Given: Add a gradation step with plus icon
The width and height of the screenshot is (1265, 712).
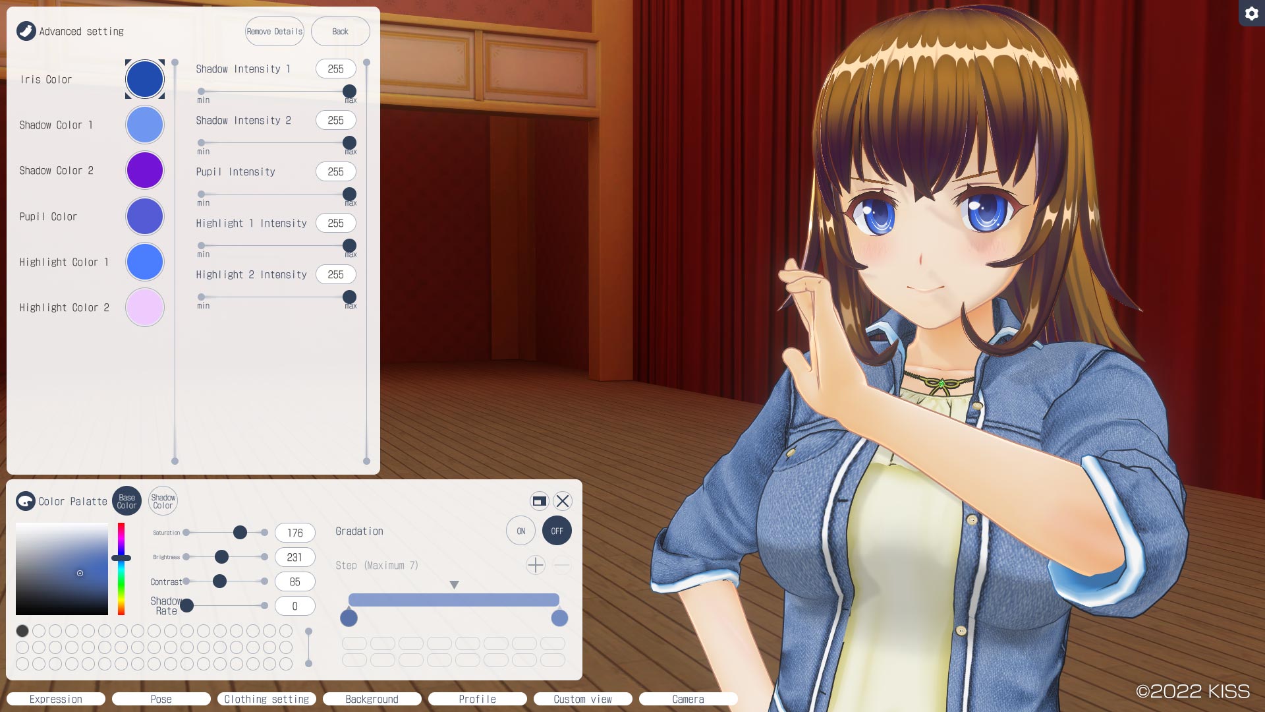Looking at the screenshot, I should click(x=536, y=565).
